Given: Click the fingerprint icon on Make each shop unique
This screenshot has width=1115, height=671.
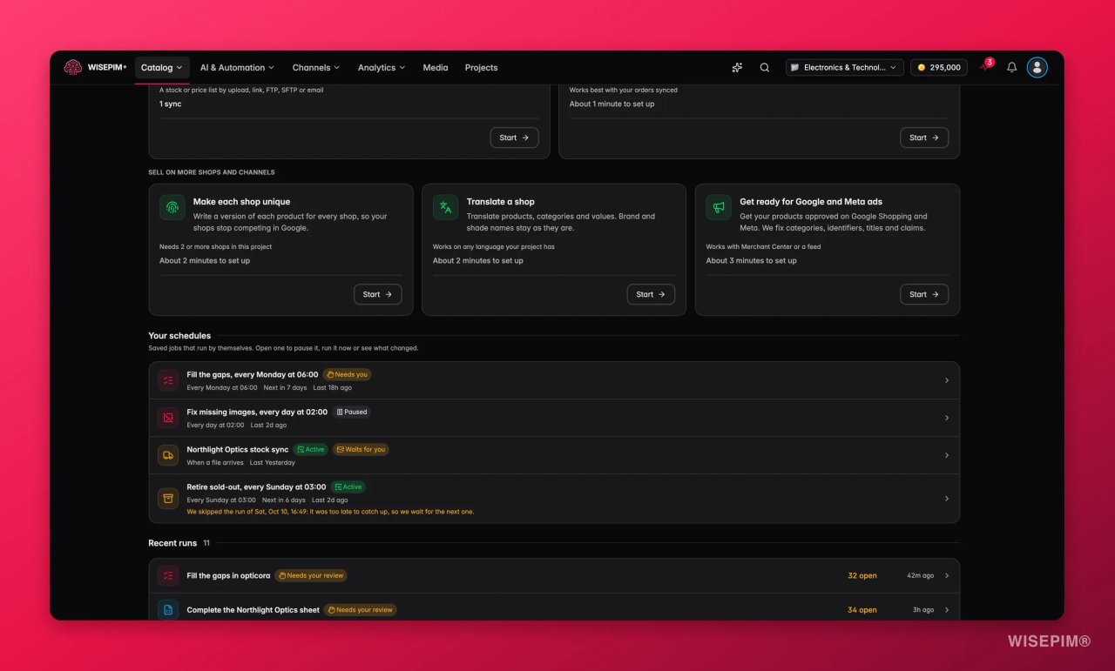Looking at the screenshot, I should pos(172,207).
